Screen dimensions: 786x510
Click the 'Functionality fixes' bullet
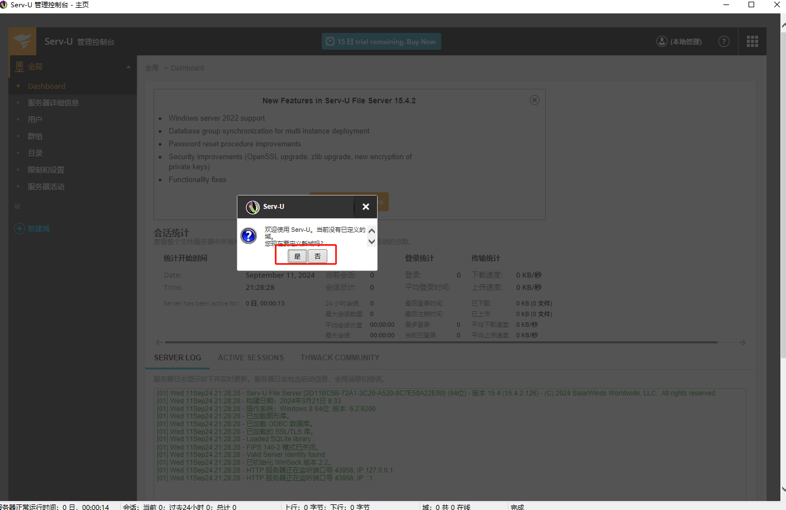(x=197, y=179)
